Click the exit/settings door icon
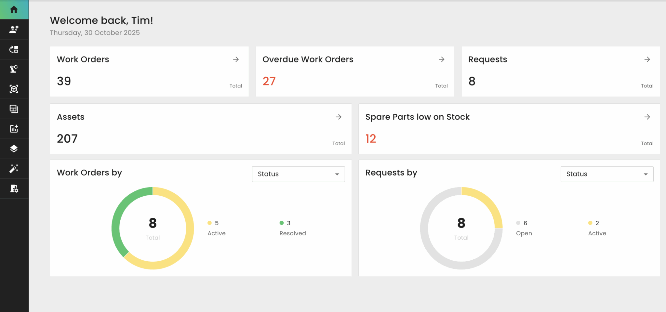The image size is (666, 312). [14, 188]
